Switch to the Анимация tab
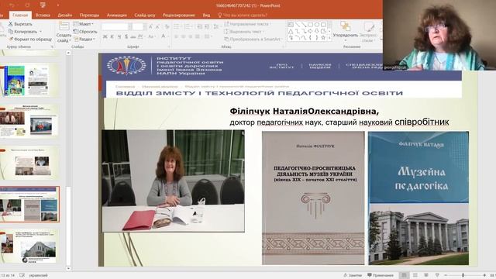This screenshot has height=279, width=496. [x=117, y=15]
